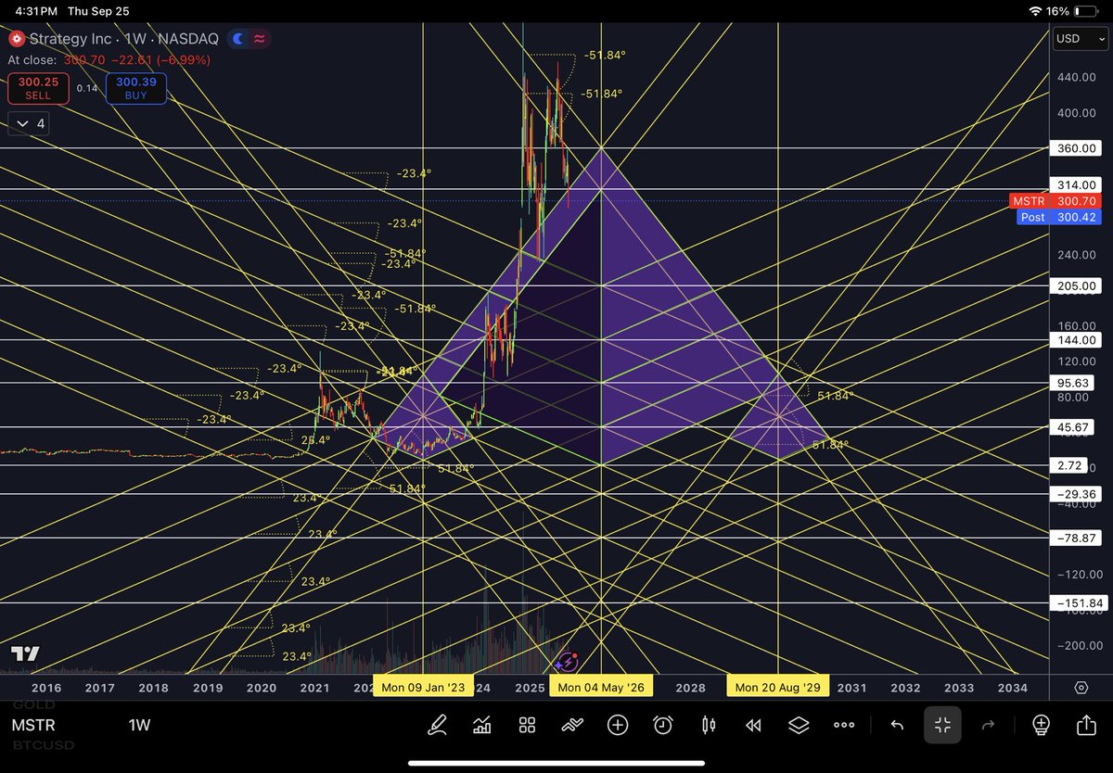Open the three-dot more menu
Viewport: 1113px width, 773px height.
click(x=844, y=725)
